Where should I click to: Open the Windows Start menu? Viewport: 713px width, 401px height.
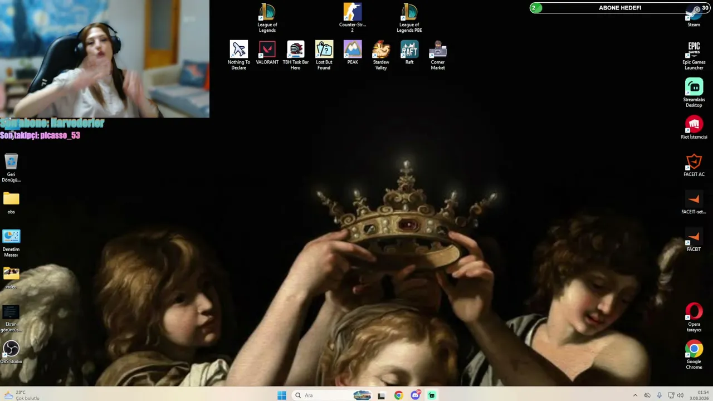pyautogui.click(x=282, y=395)
